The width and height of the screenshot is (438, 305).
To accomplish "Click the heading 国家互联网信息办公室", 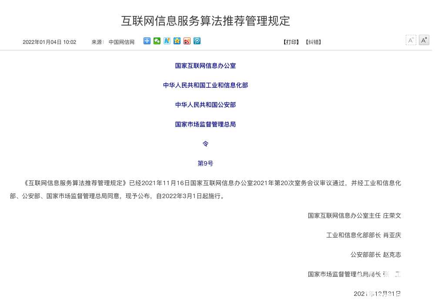I will 205,66.
